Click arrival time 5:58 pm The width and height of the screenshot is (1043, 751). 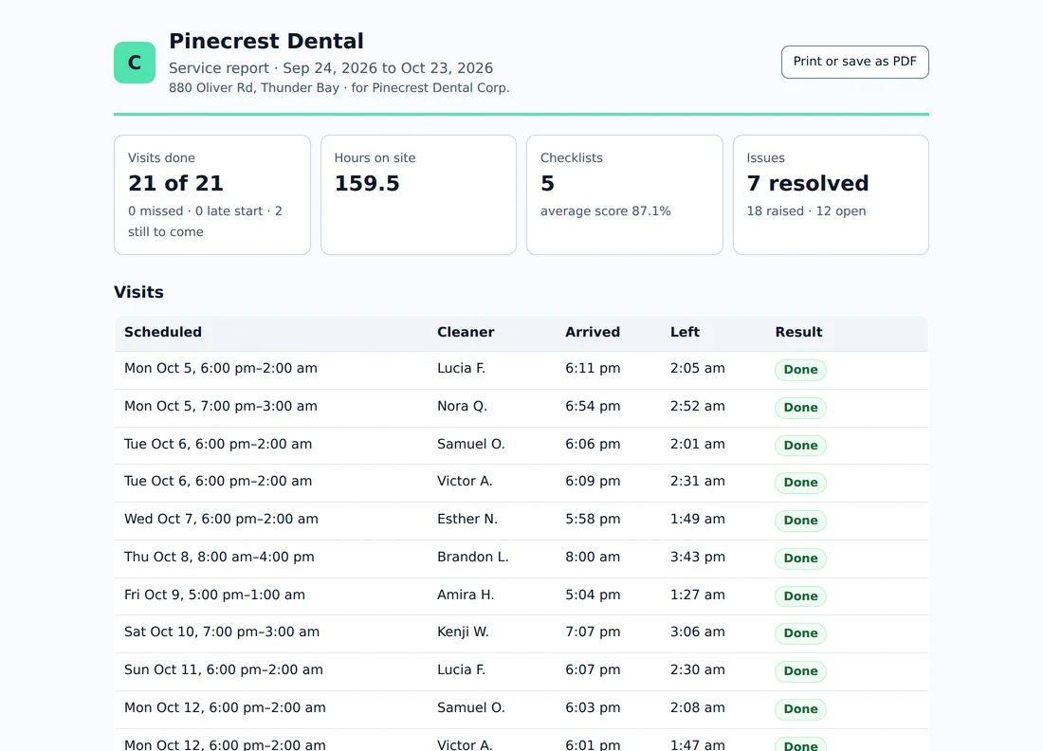593,520
